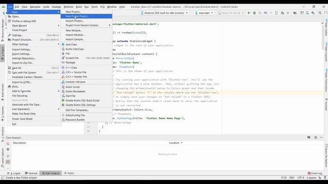Viewport: 328px width, 184px height.
Task: Expand the Line Separators submenu
Action: click(34, 109)
